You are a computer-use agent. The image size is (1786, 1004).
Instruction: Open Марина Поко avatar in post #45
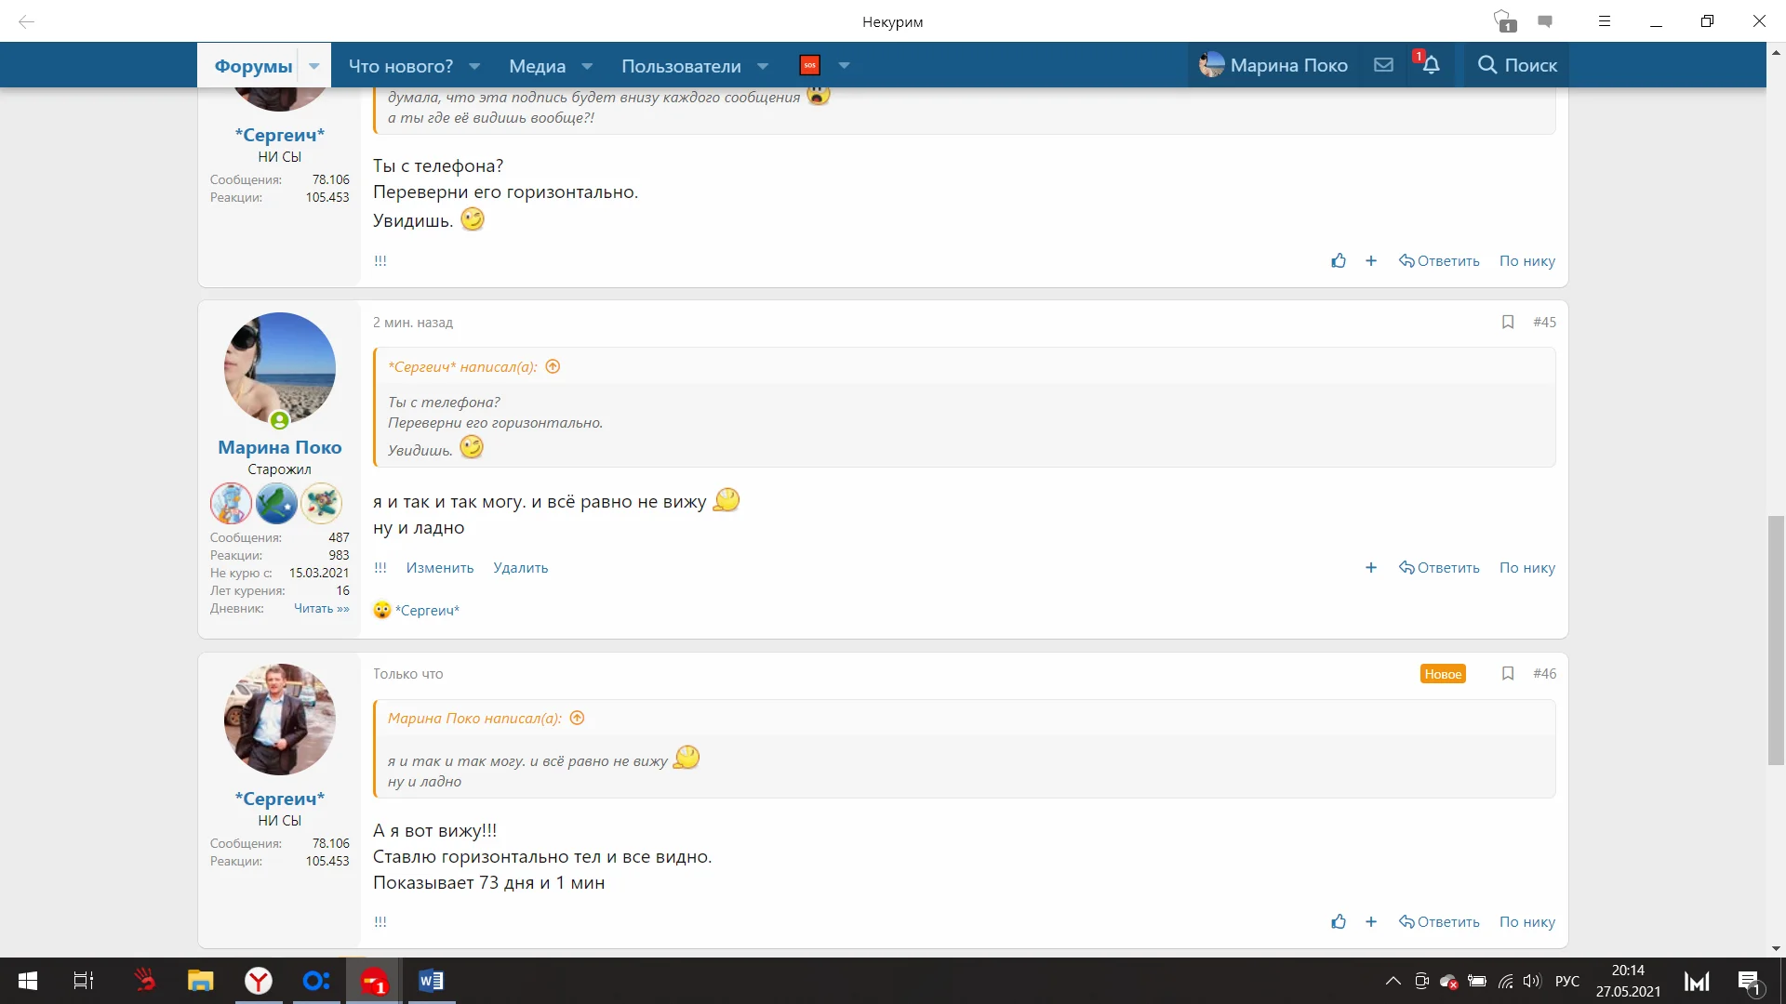[x=279, y=368]
